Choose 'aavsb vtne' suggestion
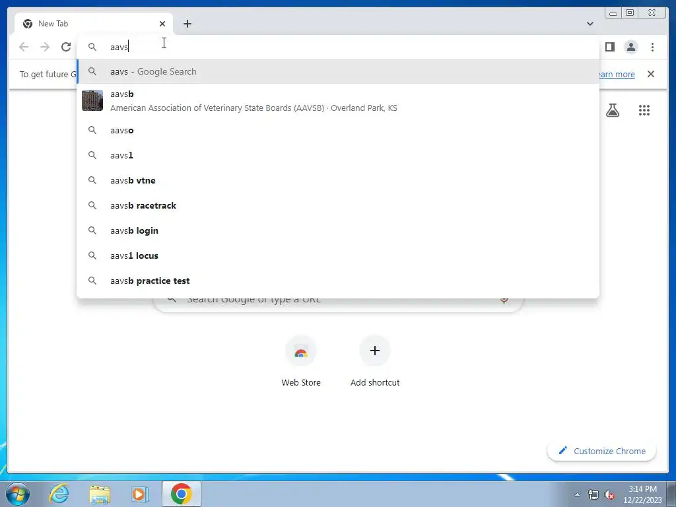This screenshot has height=507, width=676. pos(338,180)
